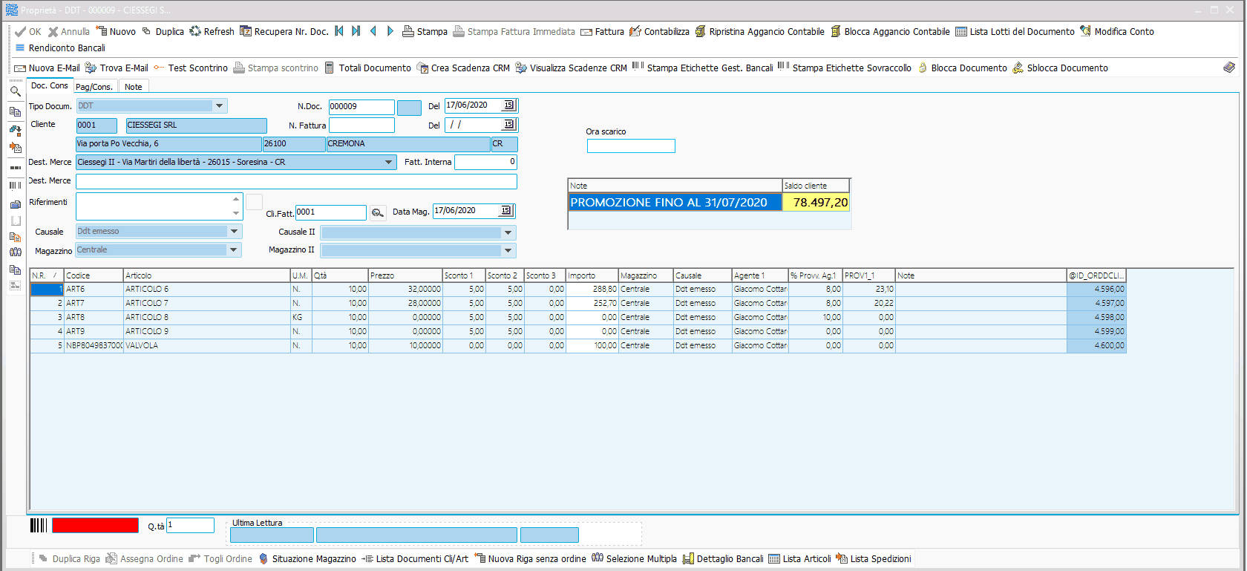Click the Fatt. Interna field

485,162
